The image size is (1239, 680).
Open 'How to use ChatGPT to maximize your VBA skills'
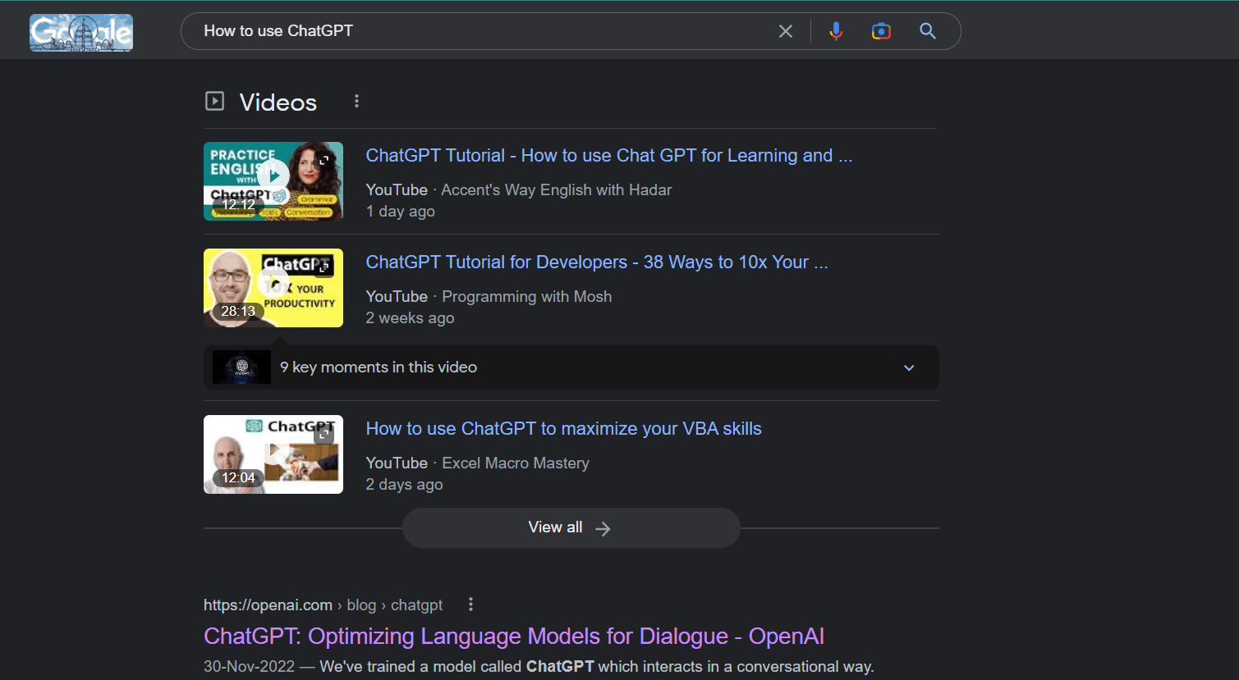click(564, 429)
